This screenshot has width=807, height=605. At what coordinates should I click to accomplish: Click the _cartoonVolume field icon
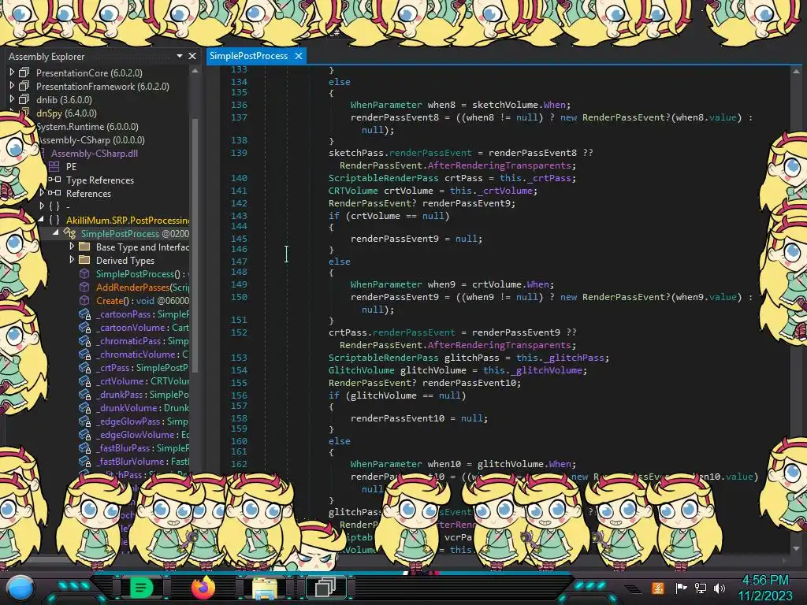point(84,327)
